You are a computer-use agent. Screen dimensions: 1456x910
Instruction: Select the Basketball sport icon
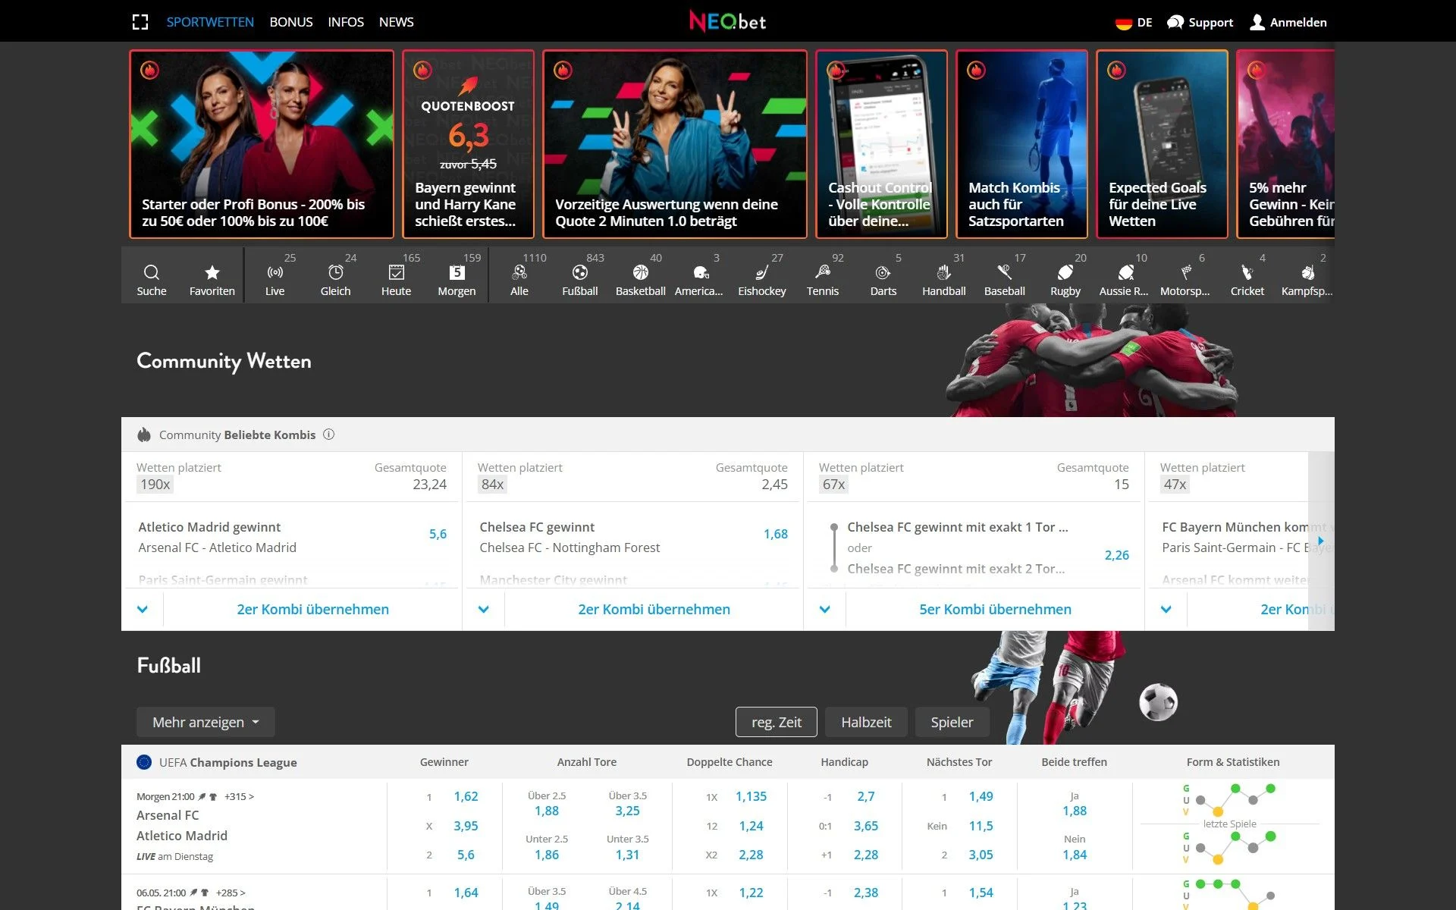(641, 272)
